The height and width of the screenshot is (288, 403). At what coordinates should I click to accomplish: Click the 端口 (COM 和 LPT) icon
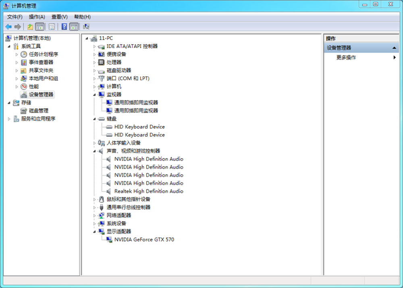click(x=102, y=78)
